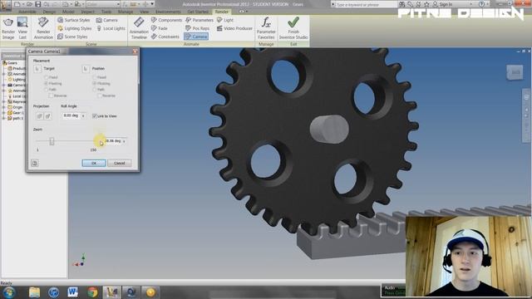Switch to Inspect ribbon tab
Screen dimensions: 532x299
(x=87, y=12)
